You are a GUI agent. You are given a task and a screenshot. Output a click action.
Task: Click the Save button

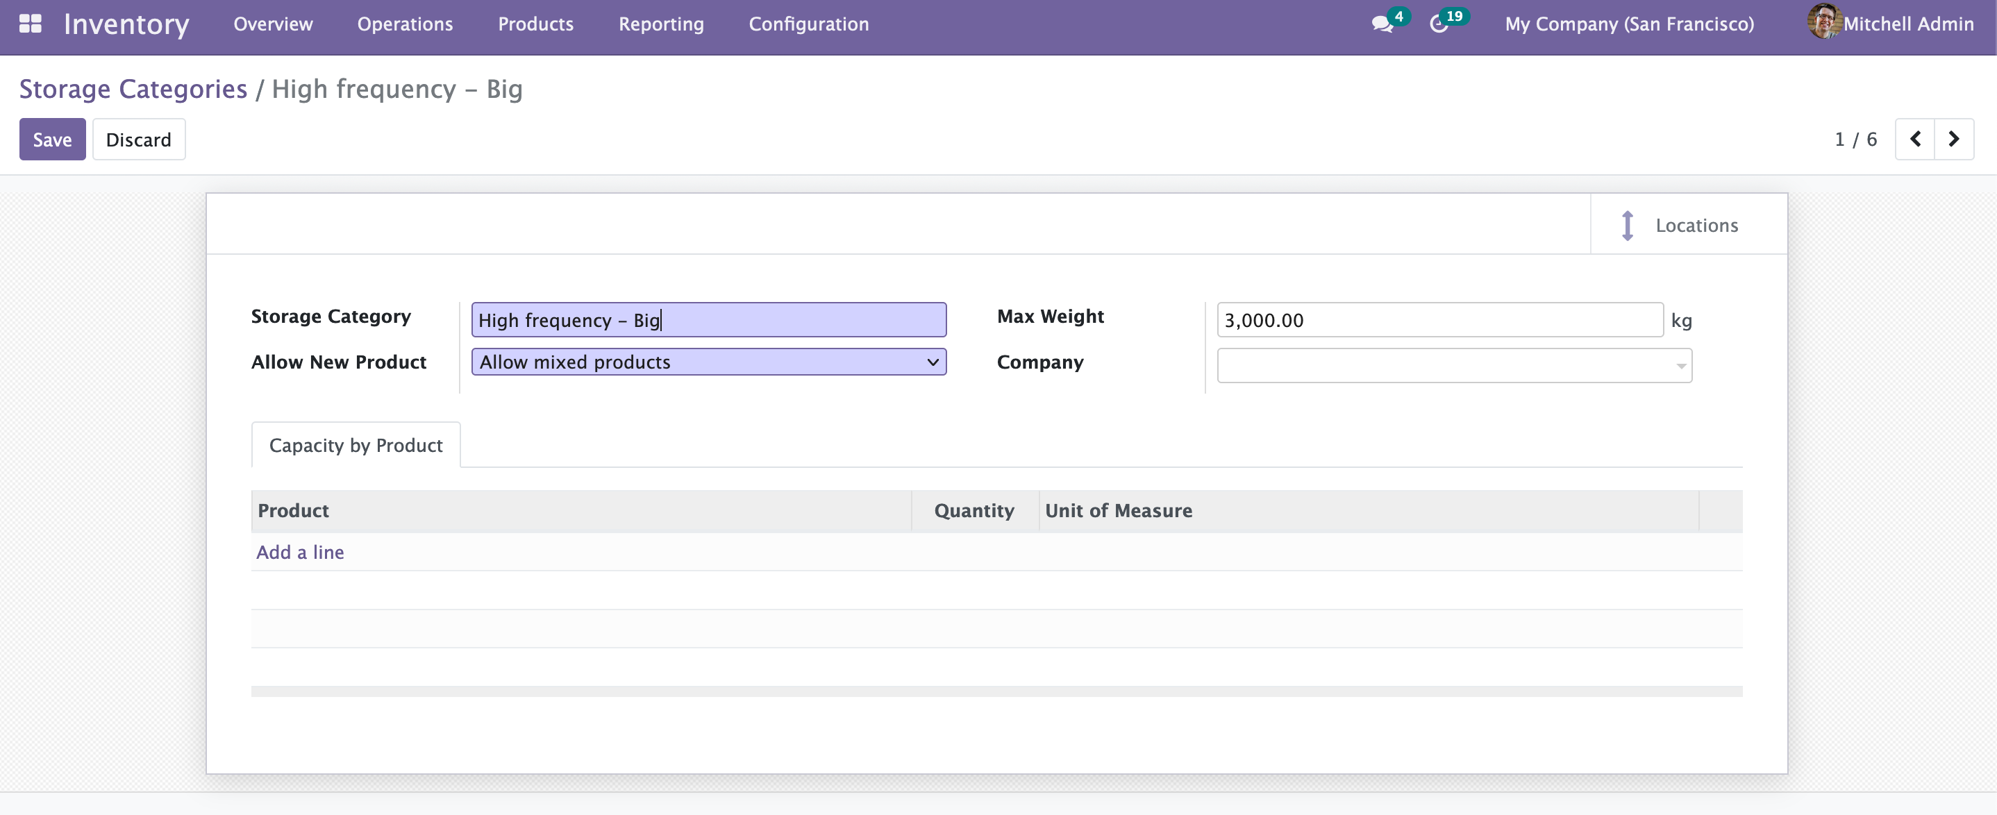click(52, 140)
